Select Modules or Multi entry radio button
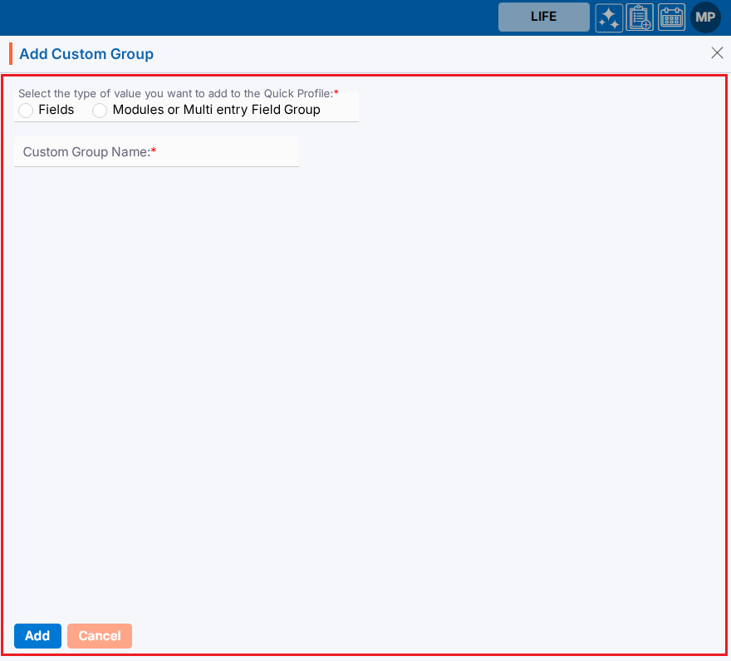 tap(100, 111)
